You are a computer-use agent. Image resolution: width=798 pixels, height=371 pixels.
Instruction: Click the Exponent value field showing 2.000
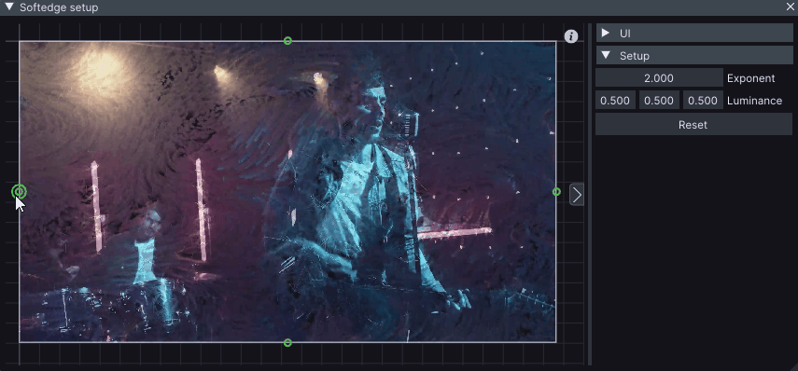tap(659, 78)
